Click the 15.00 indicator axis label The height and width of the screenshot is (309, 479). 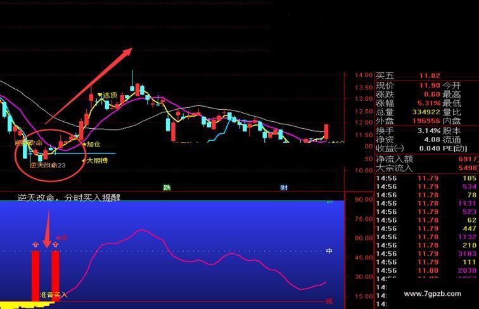tap(364, 296)
